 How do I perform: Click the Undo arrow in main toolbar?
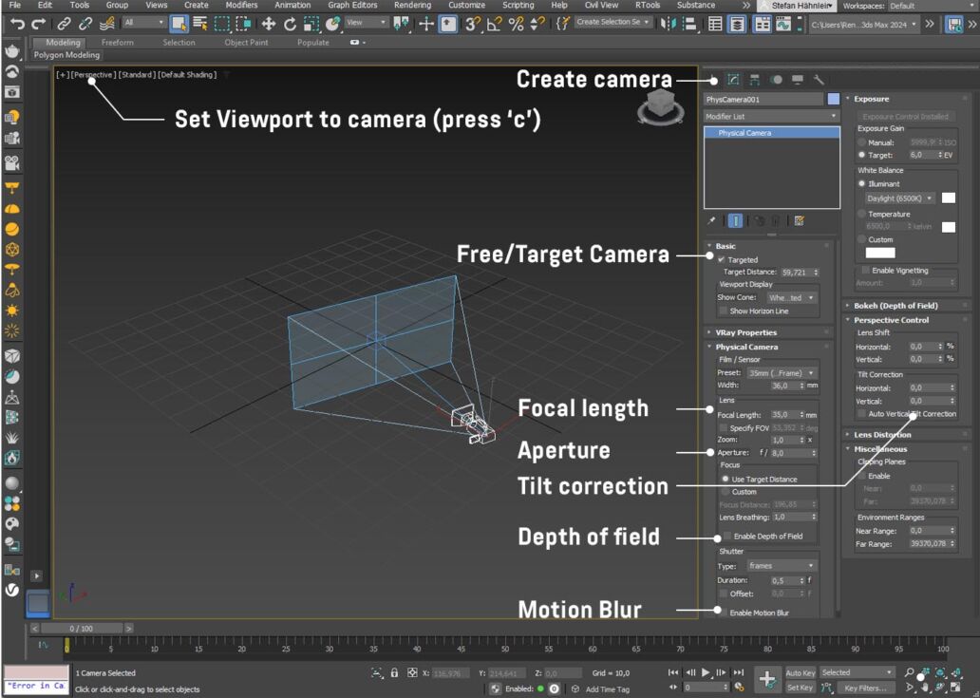point(16,23)
